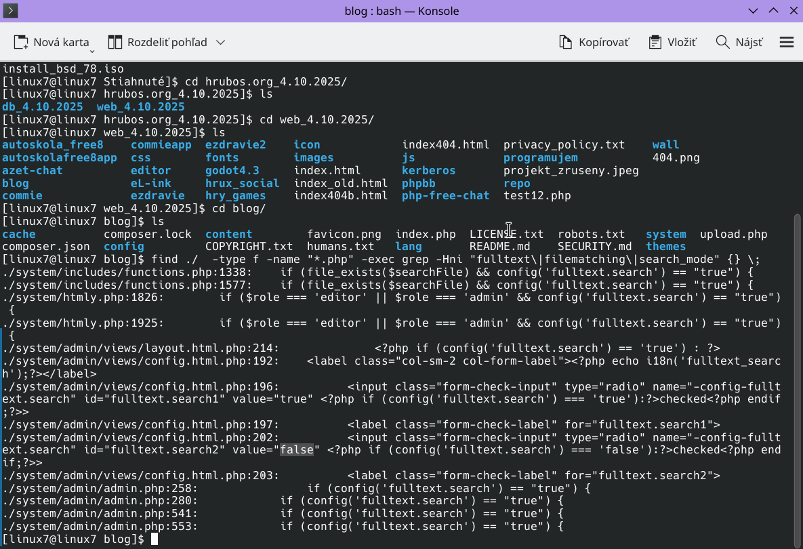Click the Rozdeliť pohľad split view icon
Image resolution: width=803 pixels, height=549 pixels.
[x=115, y=42]
